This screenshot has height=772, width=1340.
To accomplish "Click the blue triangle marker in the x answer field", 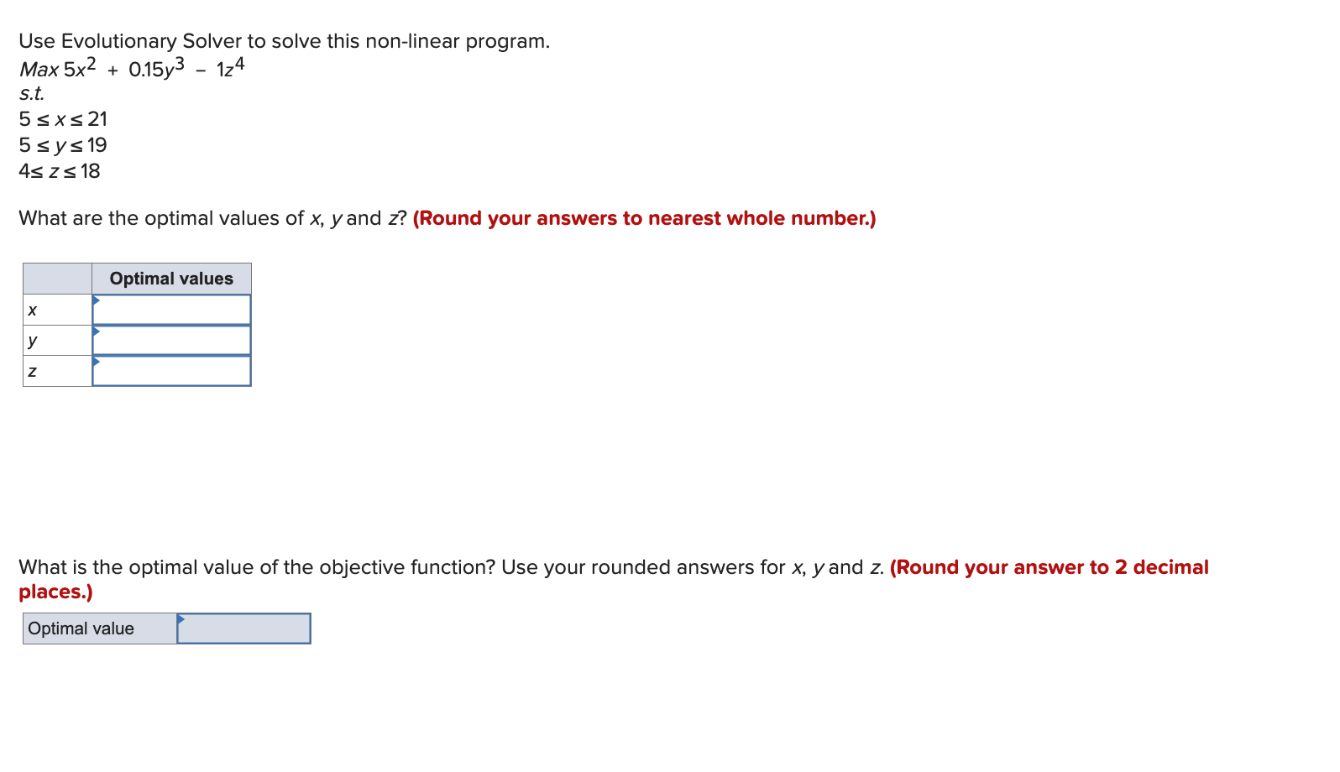I will (x=97, y=300).
